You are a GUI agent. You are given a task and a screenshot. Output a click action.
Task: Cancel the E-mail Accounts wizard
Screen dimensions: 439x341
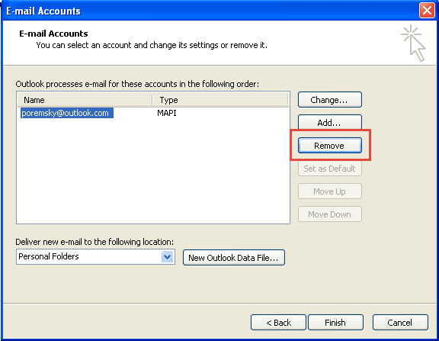tap(400, 323)
